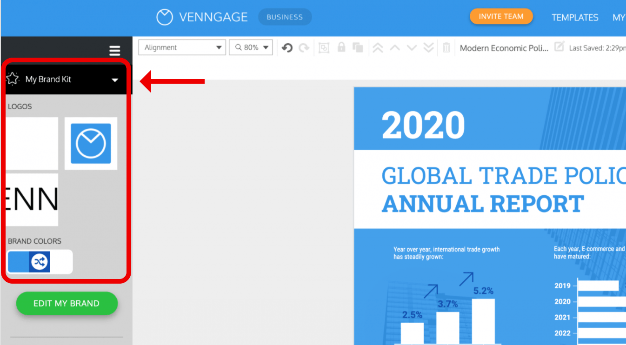Image resolution: width=626 pixels, height=345 pixels.
Task: Insert the blue clock logo thumbnail
Action: coord(91,143)
